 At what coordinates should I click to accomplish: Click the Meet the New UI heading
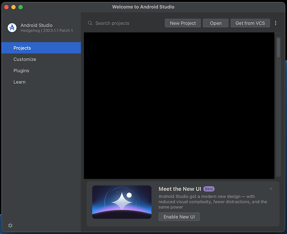180,189
